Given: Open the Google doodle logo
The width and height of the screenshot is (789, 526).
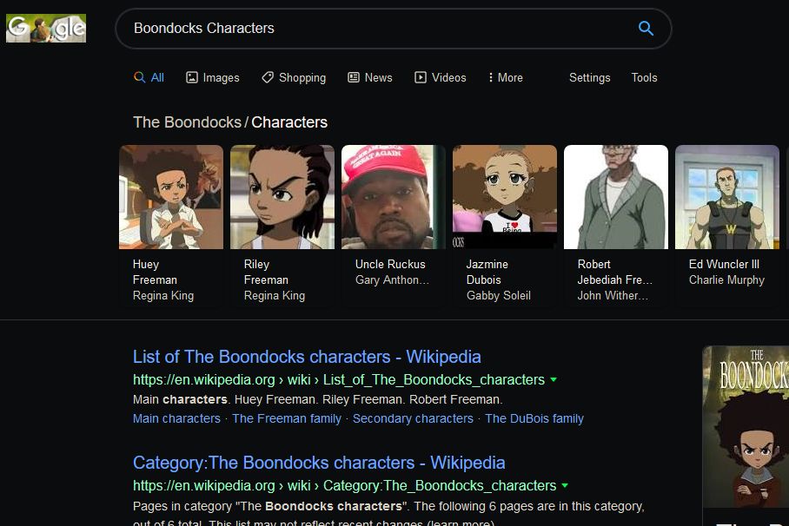Looking at the screenshot, I should [x=46, y=28].
